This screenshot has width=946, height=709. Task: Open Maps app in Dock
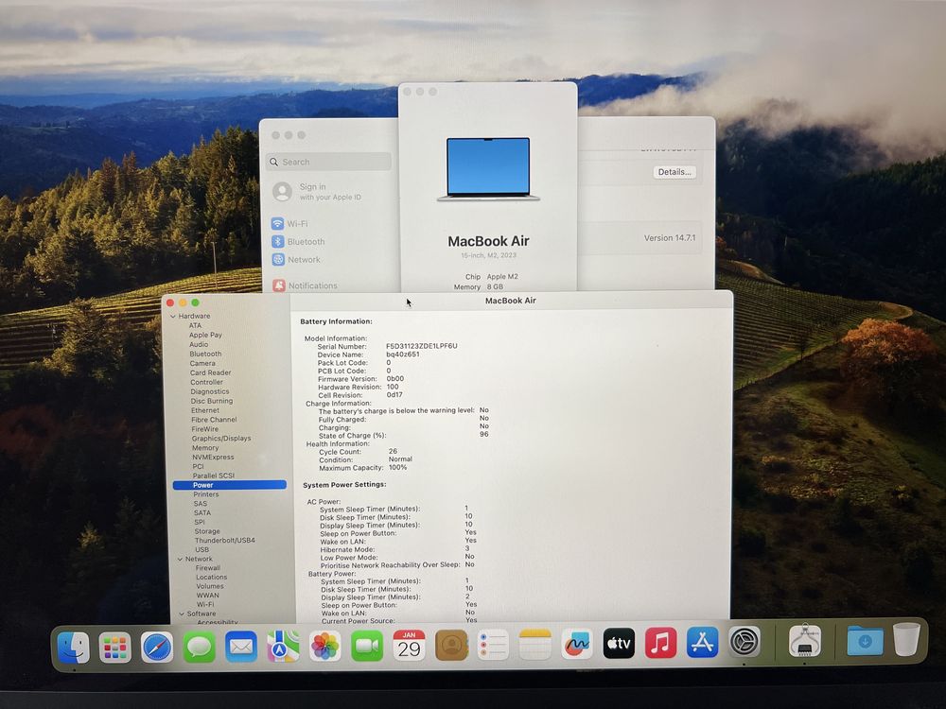[283, 647]
